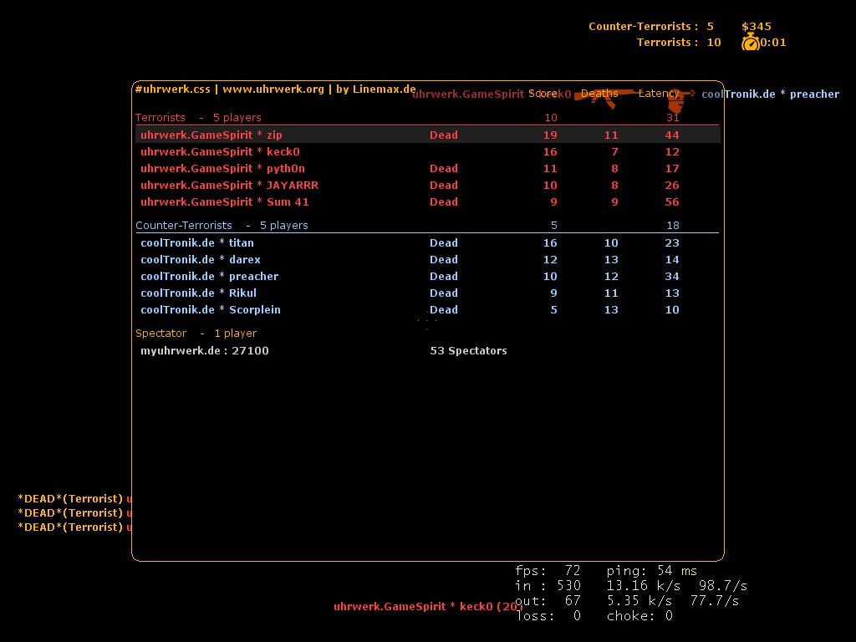The width and height of the screenshot is (856, 642).
Task: Click the stopwatch round timer icon
Action: (750, 42)
